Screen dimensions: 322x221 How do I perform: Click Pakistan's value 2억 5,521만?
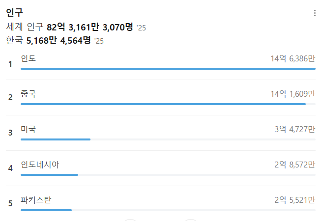[294, 200]
